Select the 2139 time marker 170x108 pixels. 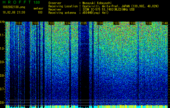[x=148, y=23]
